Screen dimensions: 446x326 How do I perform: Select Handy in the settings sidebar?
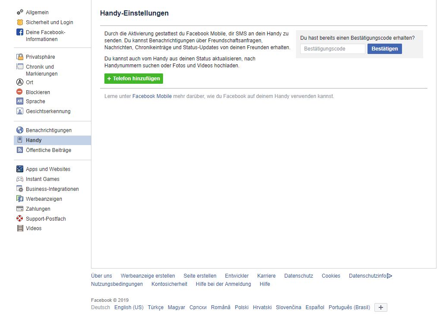(x=34, y=140)
